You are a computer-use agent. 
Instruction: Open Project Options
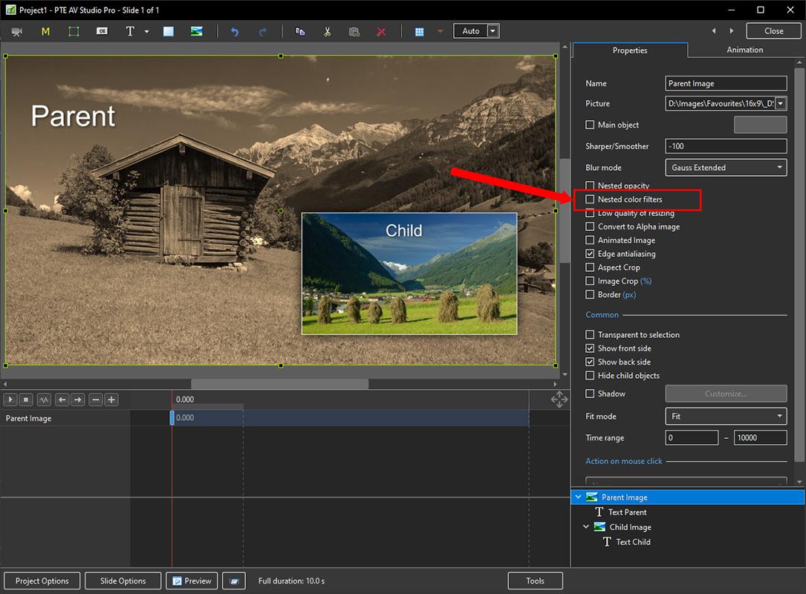click(42, 581)
